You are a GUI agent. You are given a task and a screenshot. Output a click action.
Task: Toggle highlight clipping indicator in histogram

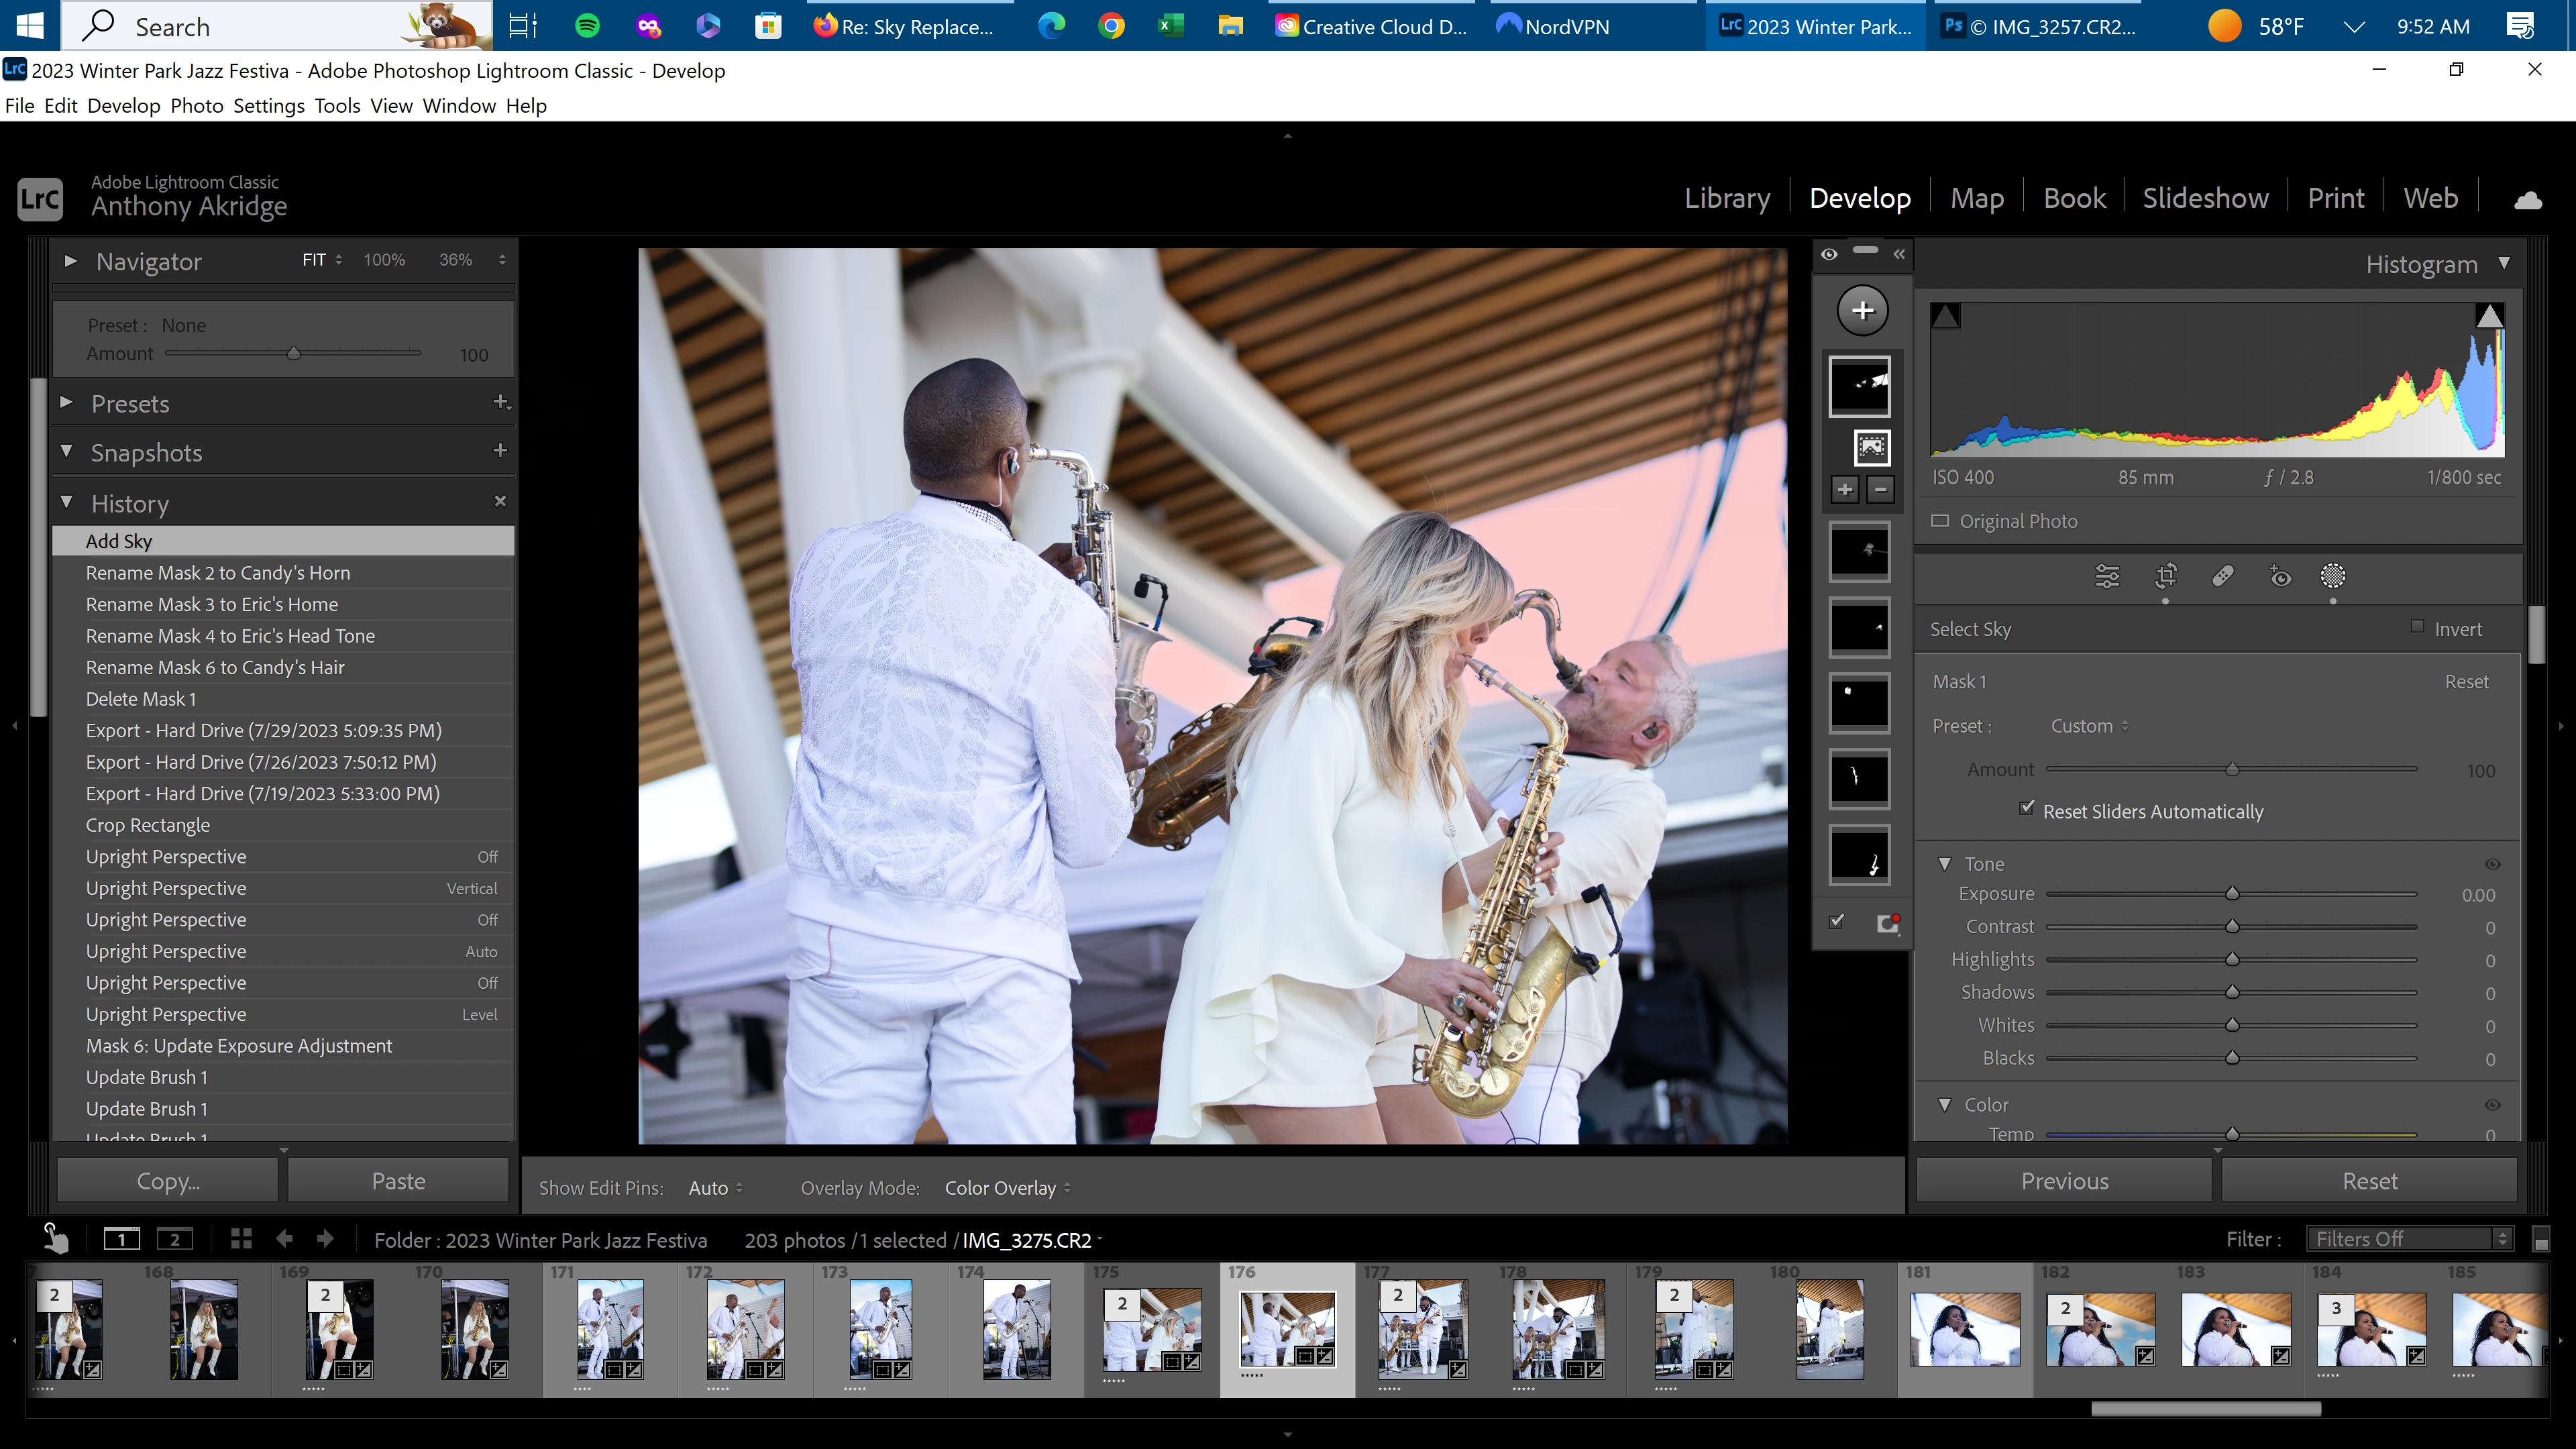pos(2489,317)
